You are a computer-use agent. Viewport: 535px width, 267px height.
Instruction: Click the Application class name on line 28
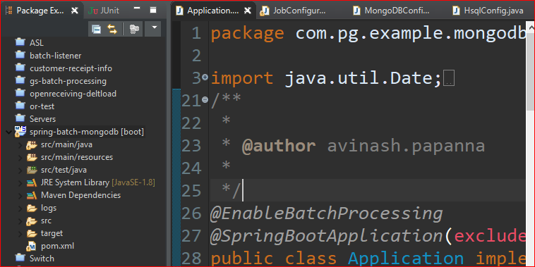[406, 259]
